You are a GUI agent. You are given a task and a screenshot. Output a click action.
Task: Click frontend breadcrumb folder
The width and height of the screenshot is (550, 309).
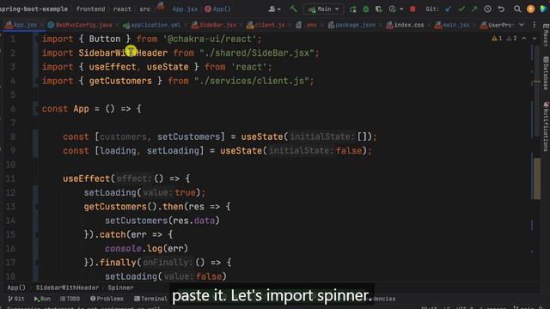[90, 9]
